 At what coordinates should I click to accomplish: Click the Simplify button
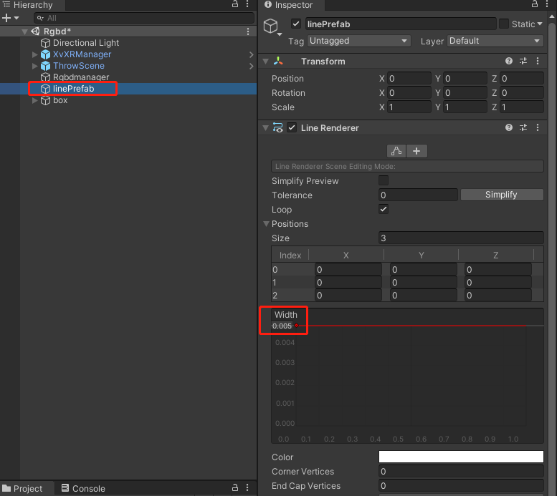(502, 195)
